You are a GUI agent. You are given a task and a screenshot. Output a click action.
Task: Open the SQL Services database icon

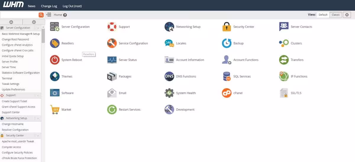coord(227,76)
